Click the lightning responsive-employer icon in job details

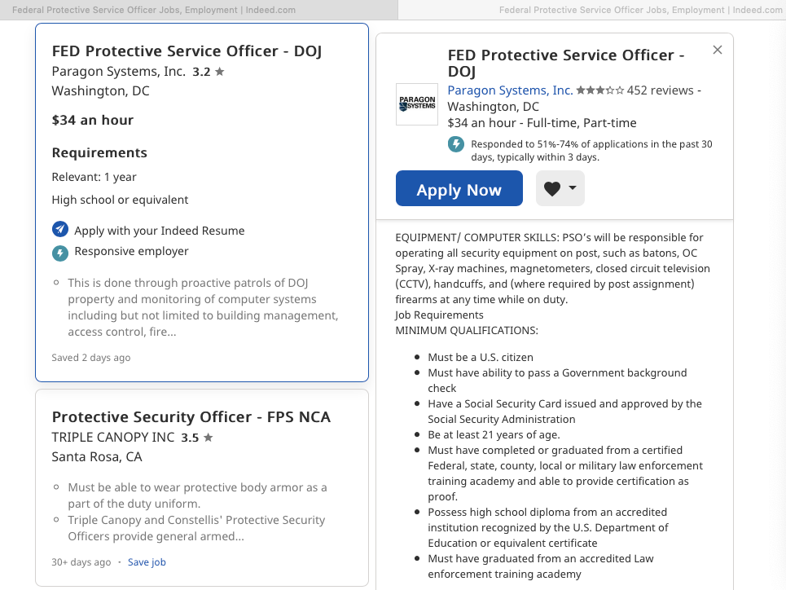(455, 144)
